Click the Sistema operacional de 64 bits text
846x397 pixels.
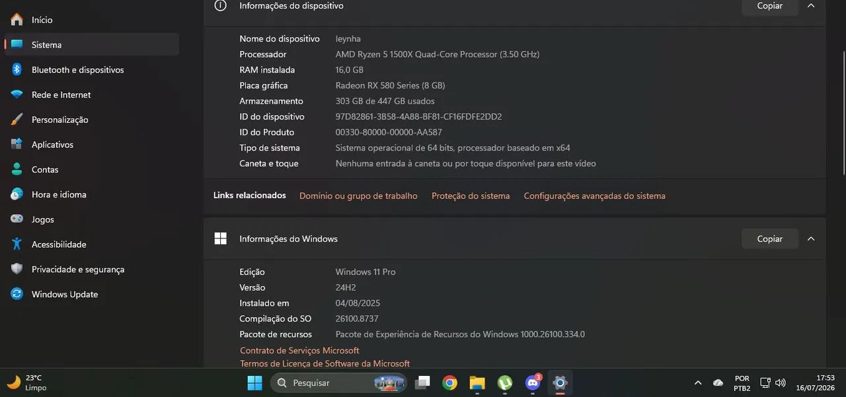click(453, 148)
